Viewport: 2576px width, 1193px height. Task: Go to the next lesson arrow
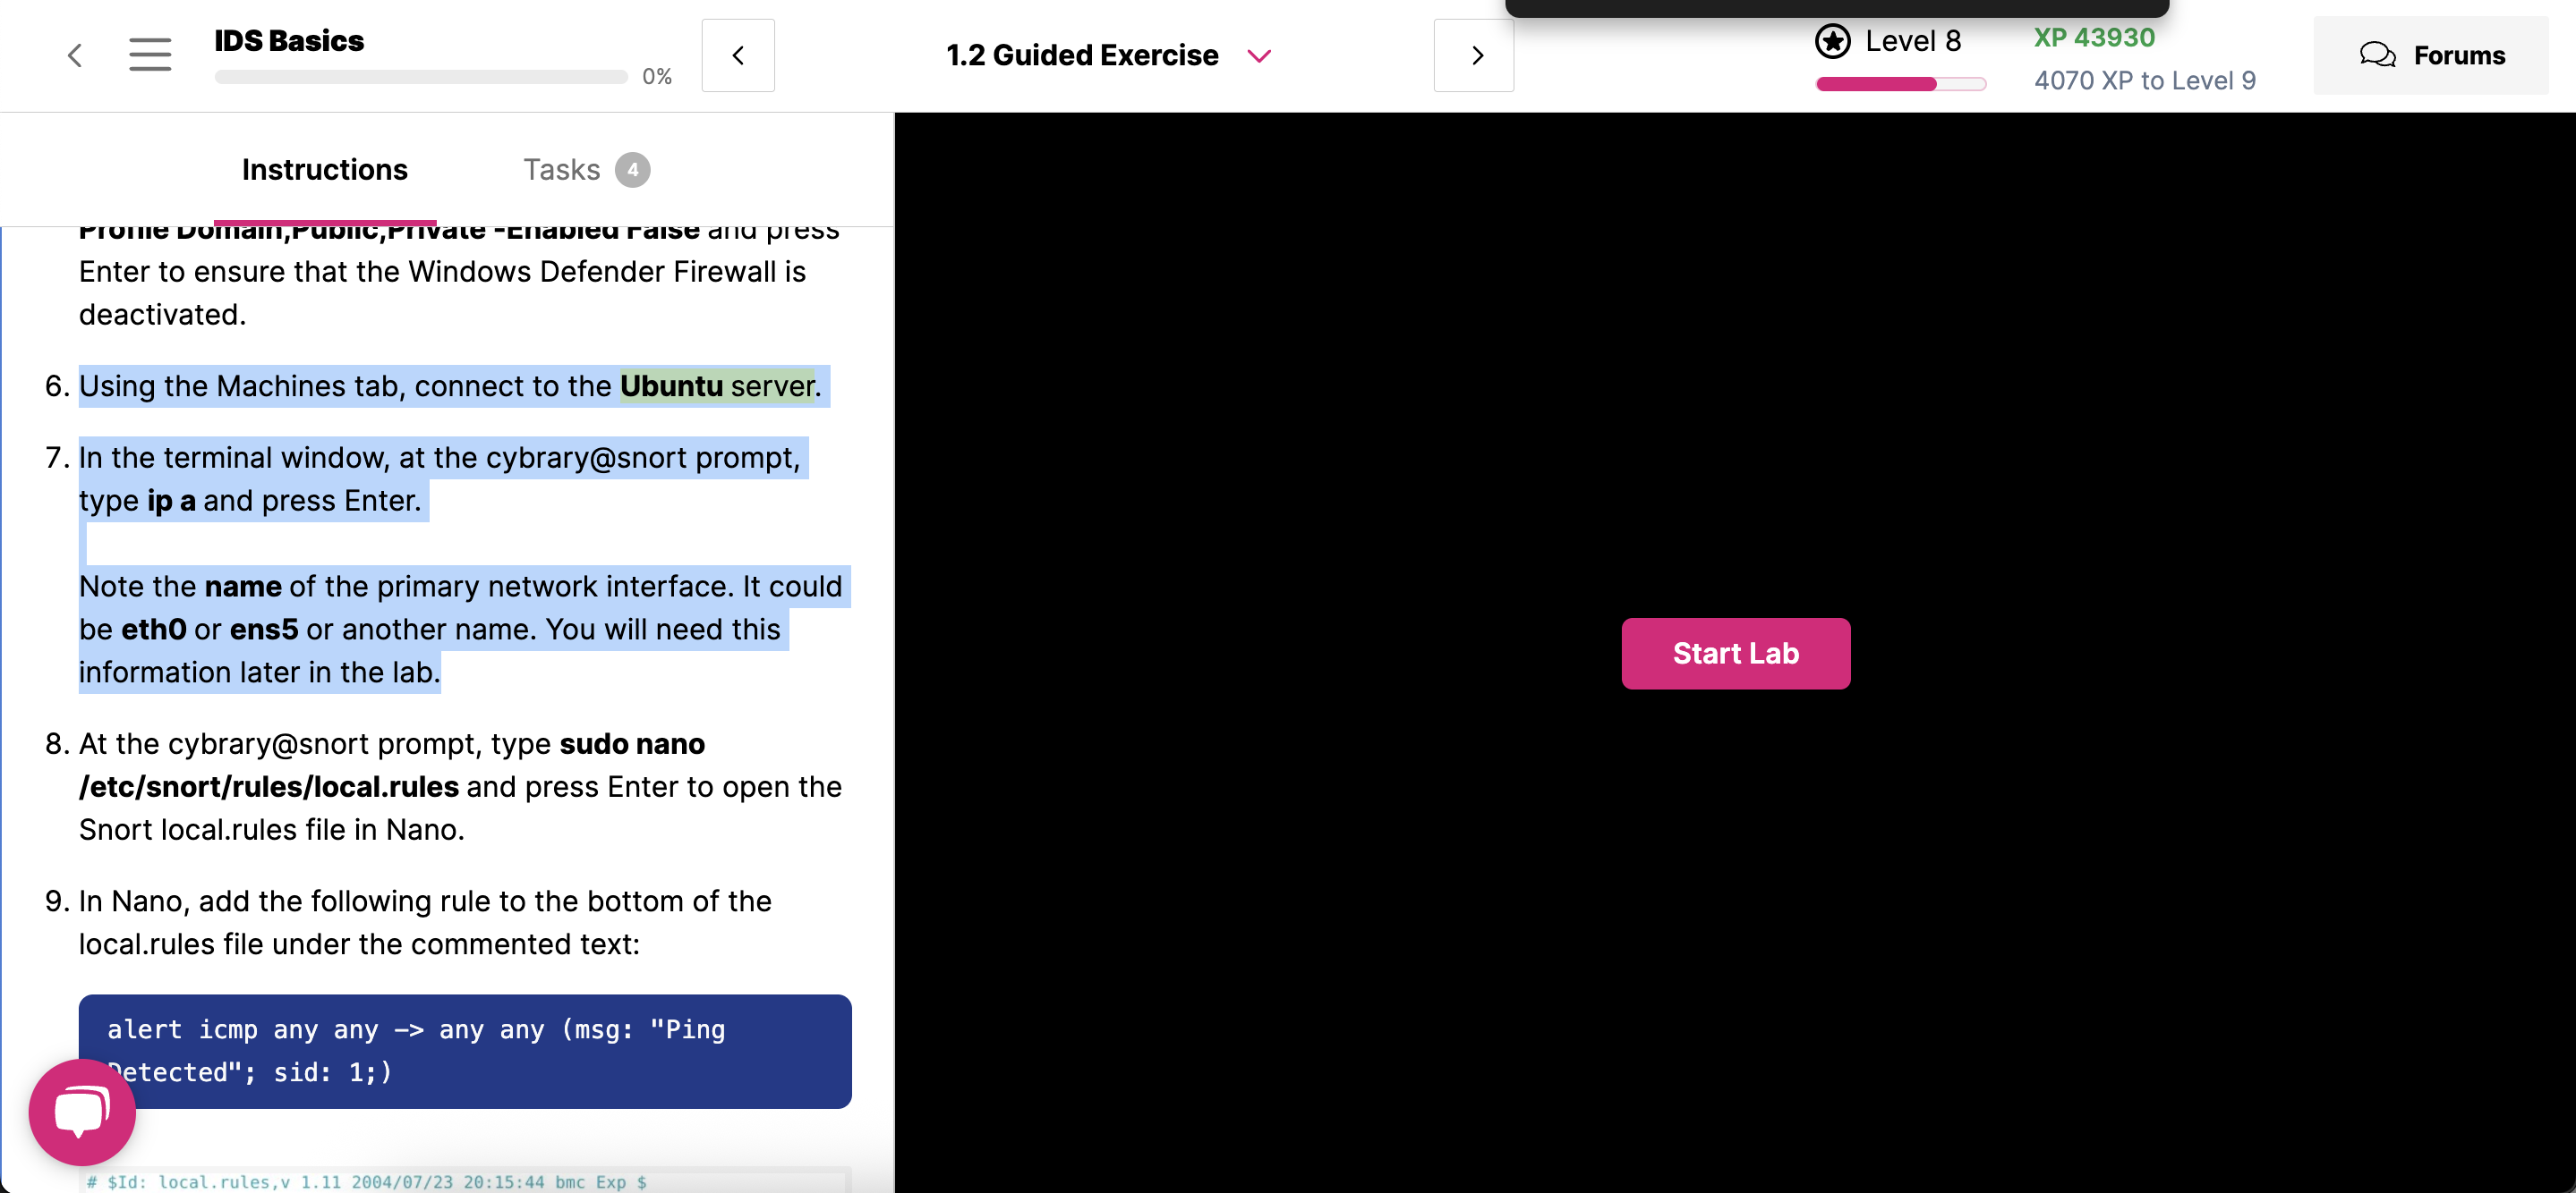(x=1474, y=55)
